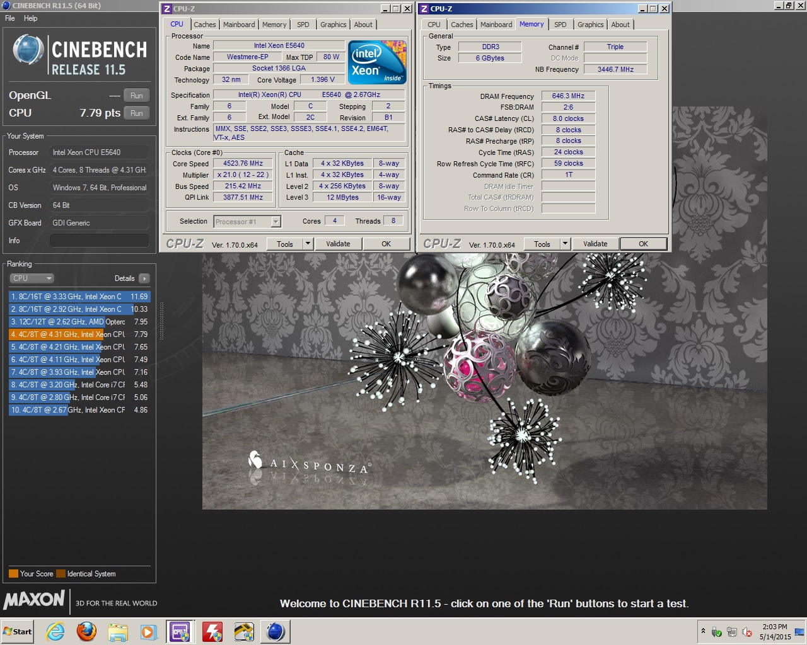Select ranking row 1 at 3.33 GHz
This screenshot has height=645, width=807.
coord(79,297)
